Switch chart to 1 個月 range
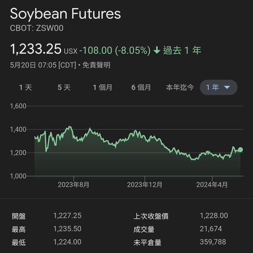253x253 pixels. coord(102,87)
